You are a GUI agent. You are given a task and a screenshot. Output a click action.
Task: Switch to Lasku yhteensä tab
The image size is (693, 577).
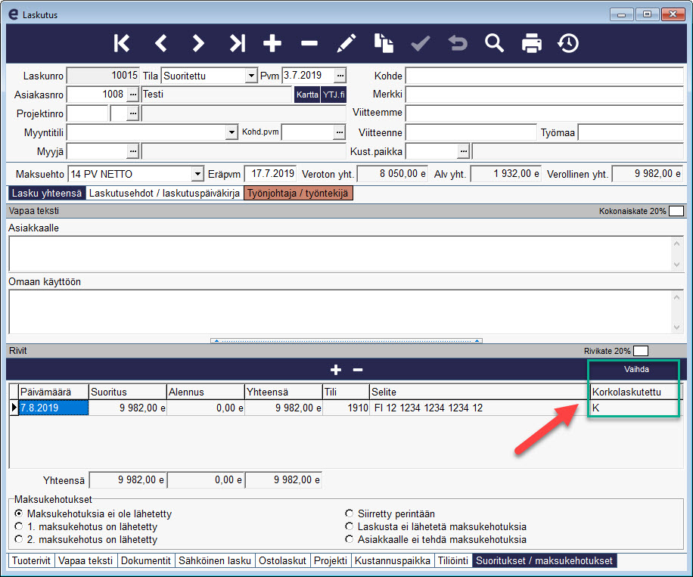point(46,193)
